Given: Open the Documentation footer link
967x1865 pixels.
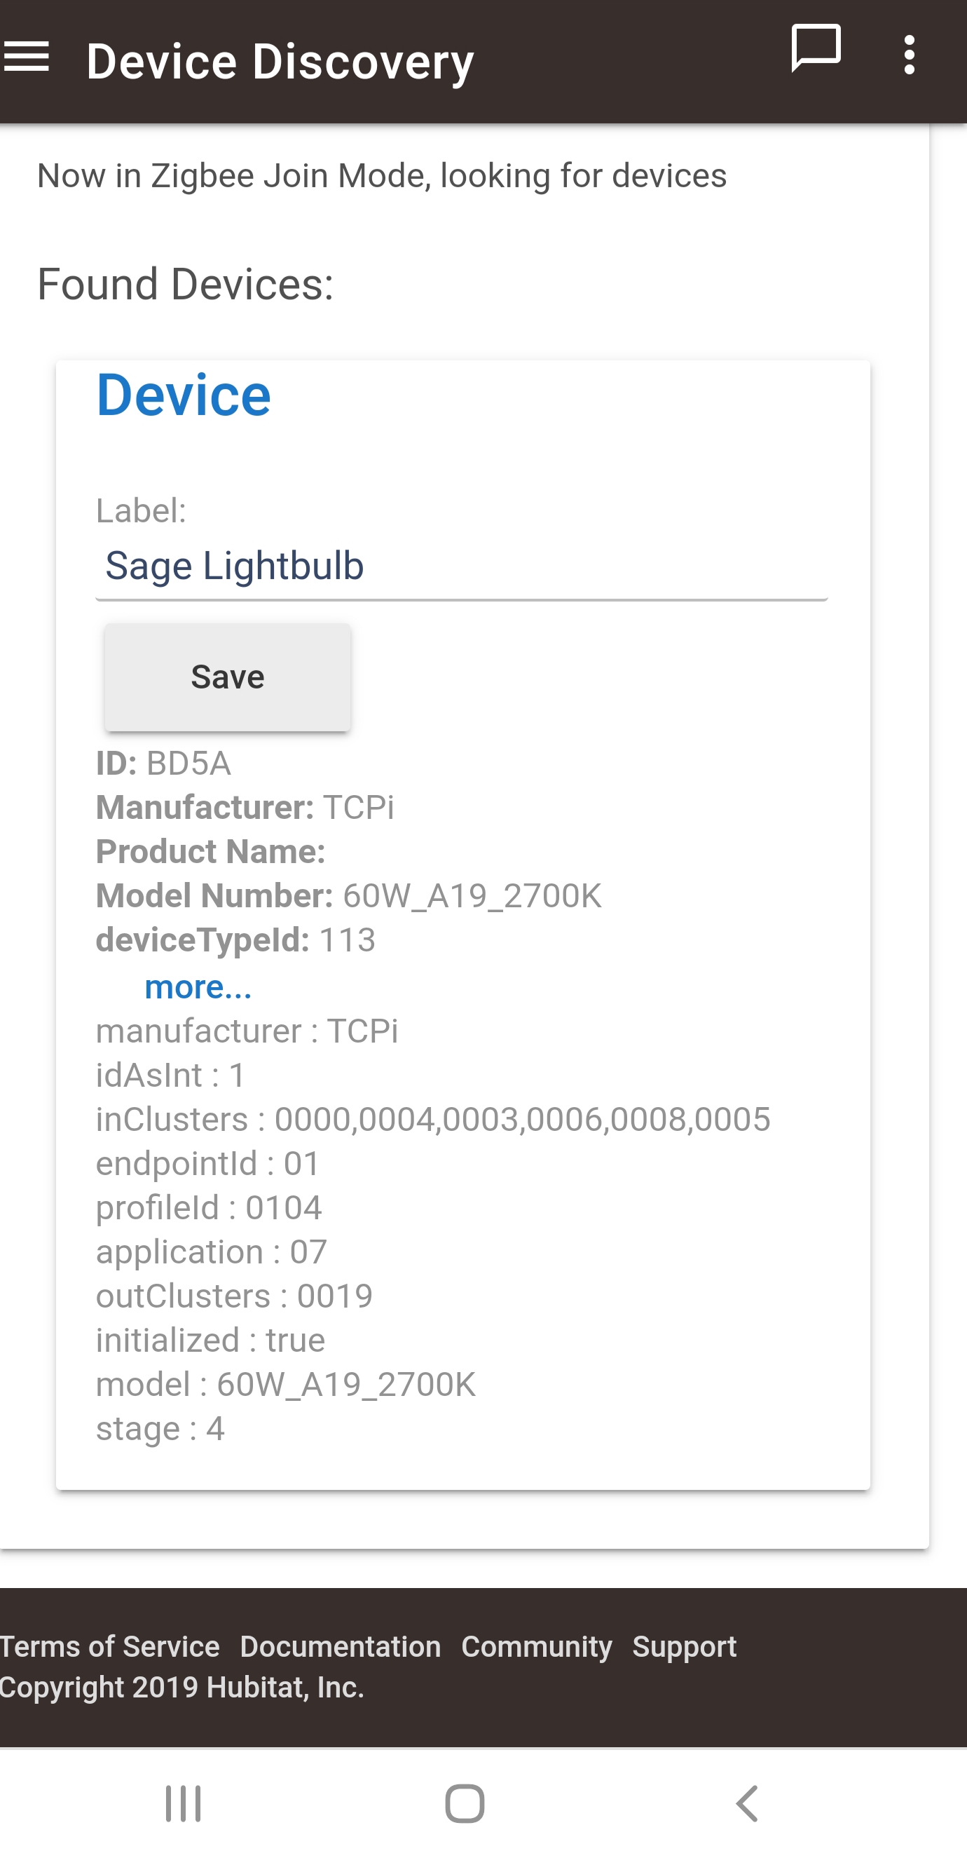Looking at the screenshot, I should pyautogui.click(x=340, y=1646).
